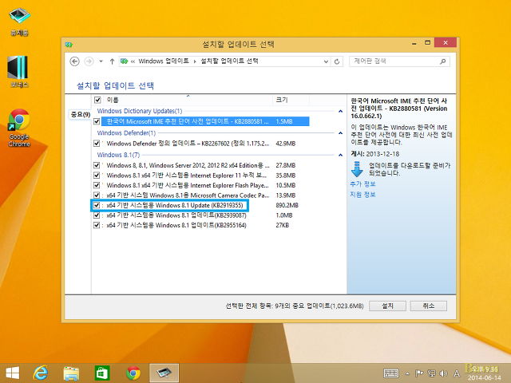Toggle the select-all checkbox in the header
The image size is (511, 383).
97,100
